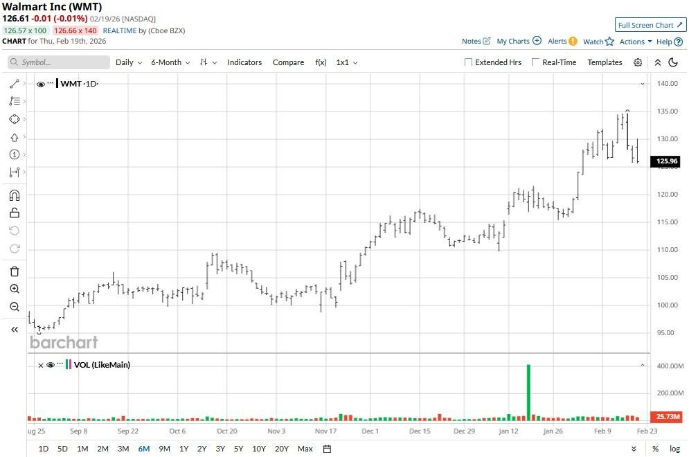The height and width of the screenshot is (457, 689).
Task: Open the Notes editor
Action: coord(476,42)
